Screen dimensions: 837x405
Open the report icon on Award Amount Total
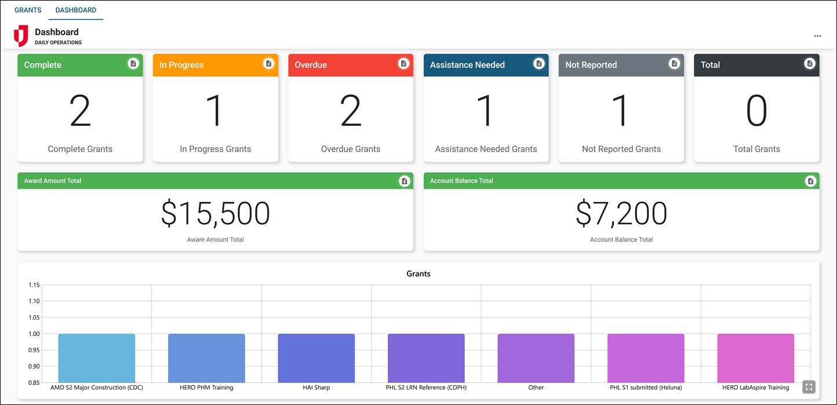[x=404, y=180]
